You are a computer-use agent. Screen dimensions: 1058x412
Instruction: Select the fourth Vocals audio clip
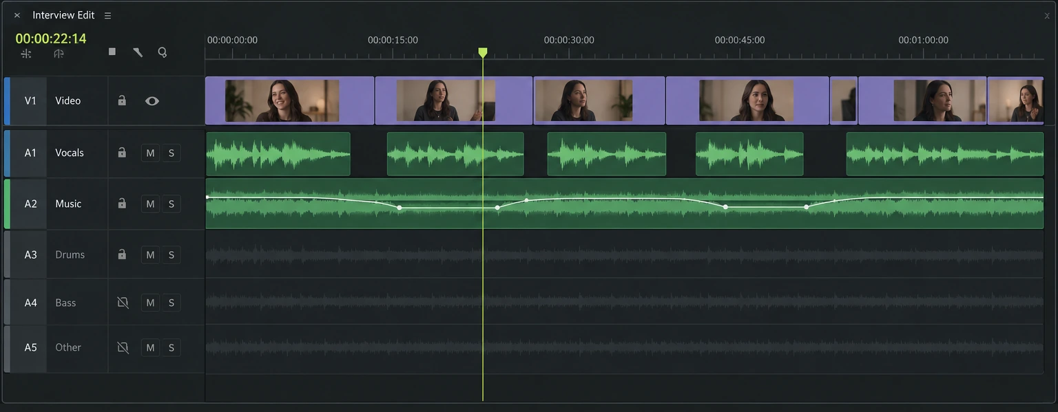(749, 154)
